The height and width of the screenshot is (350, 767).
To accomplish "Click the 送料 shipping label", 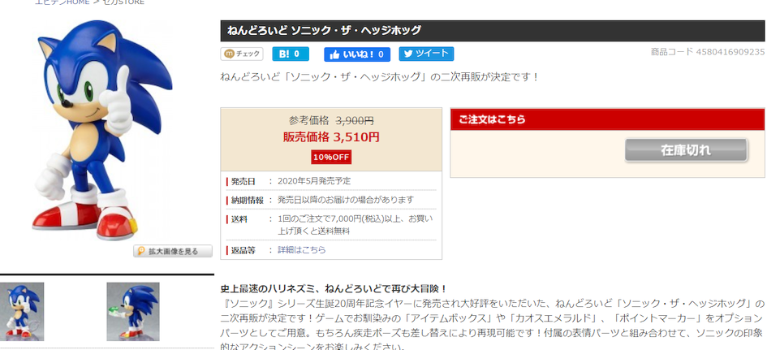I will [239, 219].
